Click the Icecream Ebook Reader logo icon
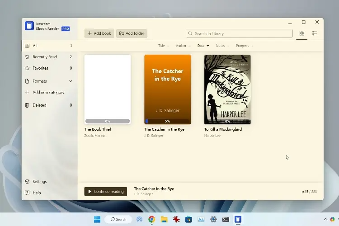 [29, 26]
